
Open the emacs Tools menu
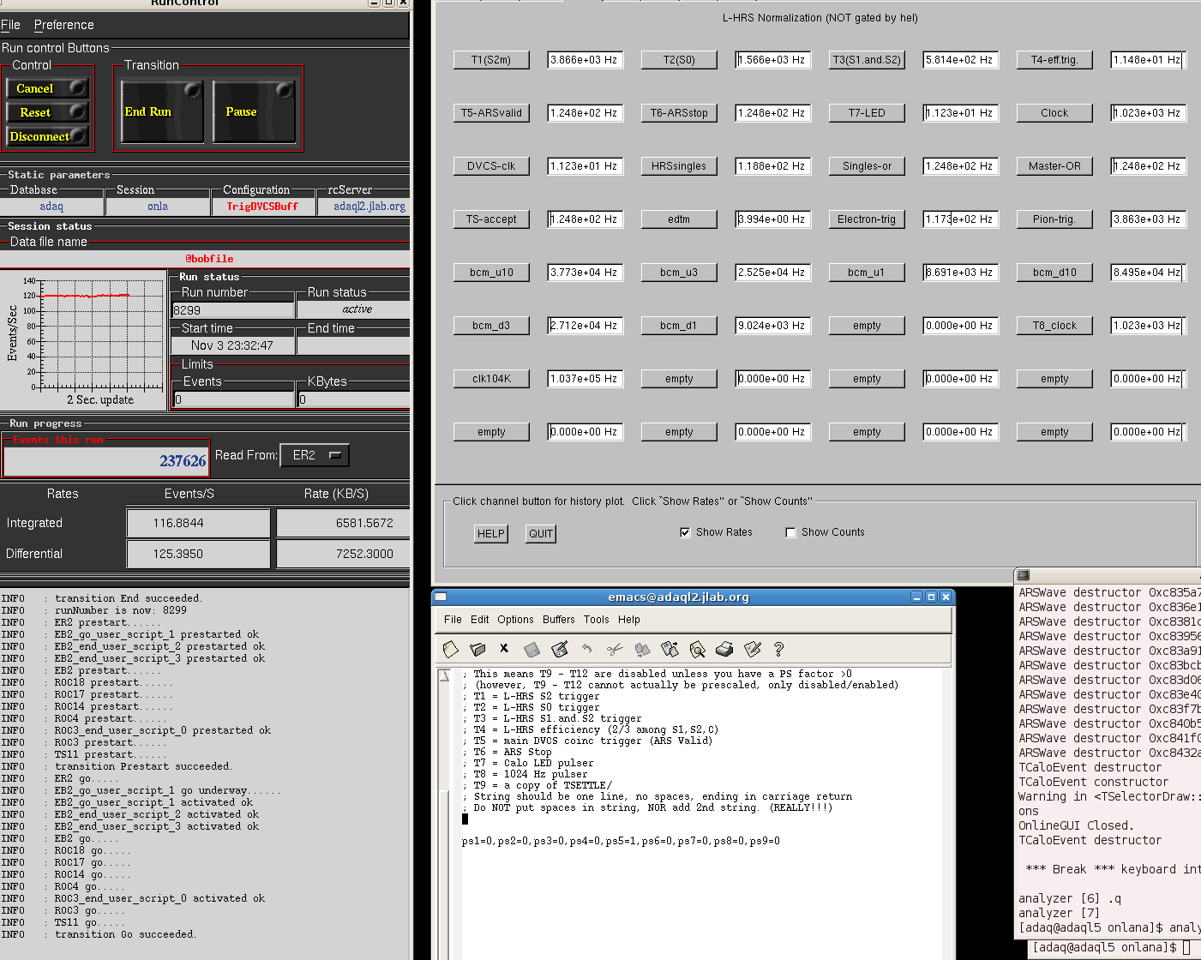(x=597, y=620)
